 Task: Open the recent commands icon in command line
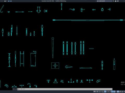pos(19,89)
